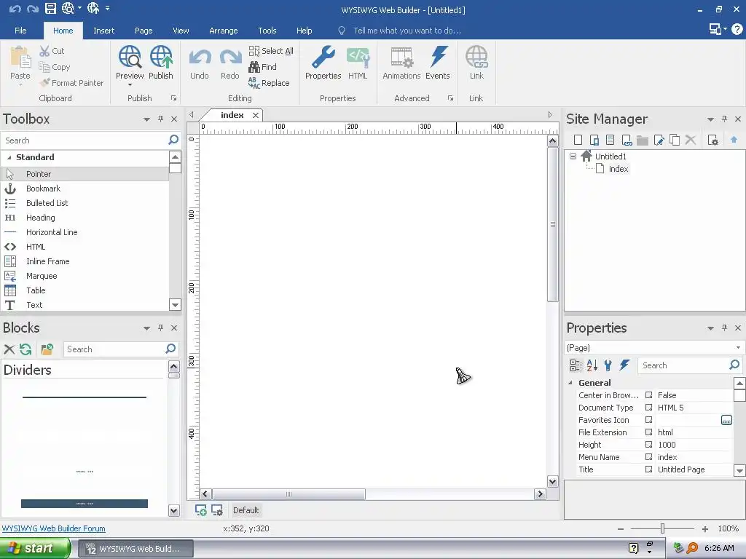
Task: Click the Redo arrow in Editing group
Action: tap(230, 58)
